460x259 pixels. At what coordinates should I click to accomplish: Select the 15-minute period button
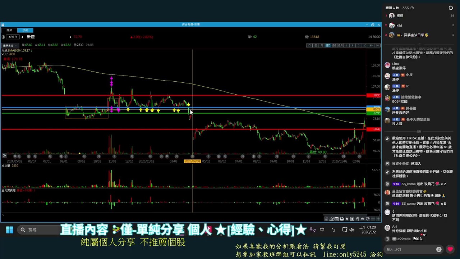pos(365,46)
